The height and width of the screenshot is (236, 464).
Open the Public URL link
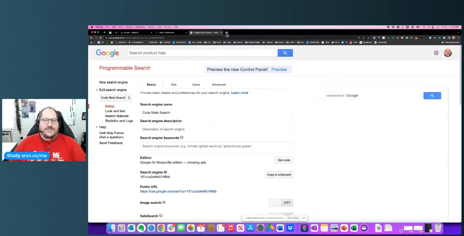tap(178, 191)
